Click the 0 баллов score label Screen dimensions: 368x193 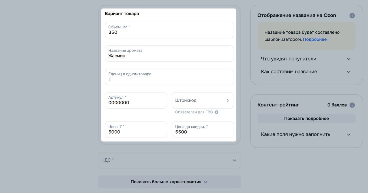coord(337,105)
